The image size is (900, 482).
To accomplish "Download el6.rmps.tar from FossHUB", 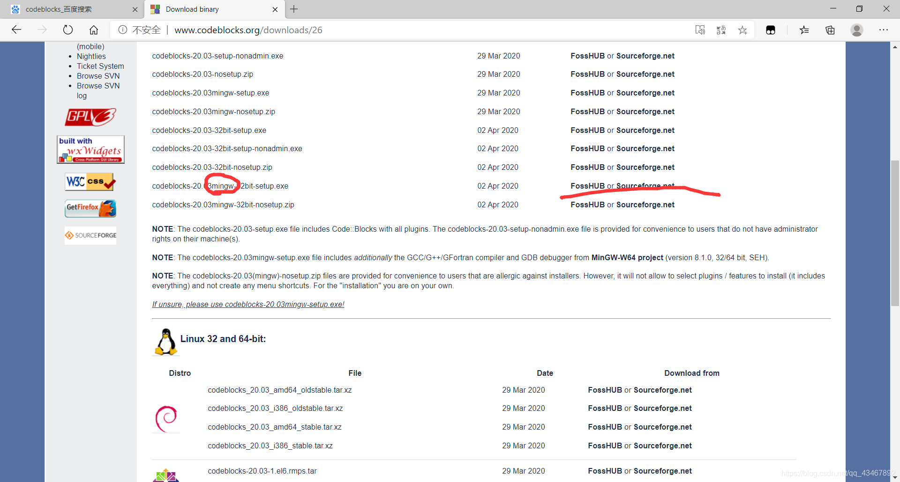I will click(605, 471).
